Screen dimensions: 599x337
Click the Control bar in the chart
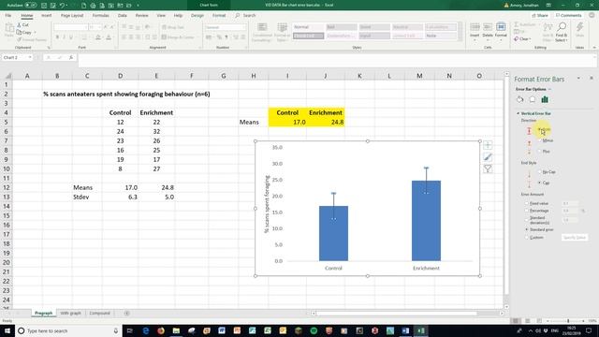pyautogui.click(x=333, y=233)
